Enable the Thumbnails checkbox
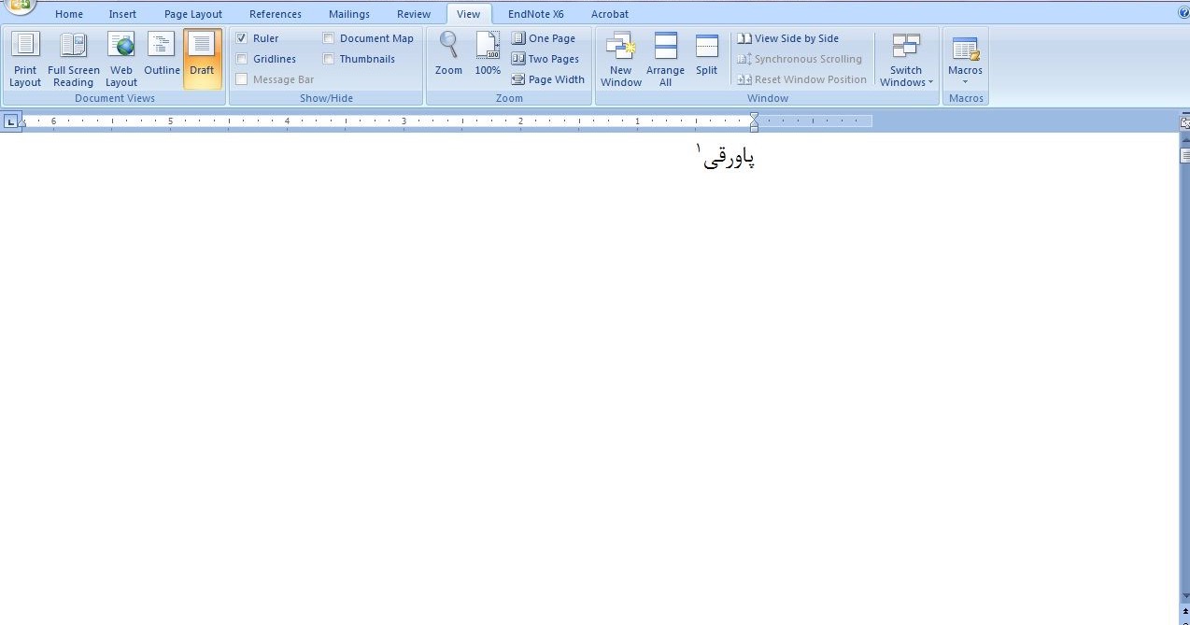 pyautogui.click(x=329, y=59)
